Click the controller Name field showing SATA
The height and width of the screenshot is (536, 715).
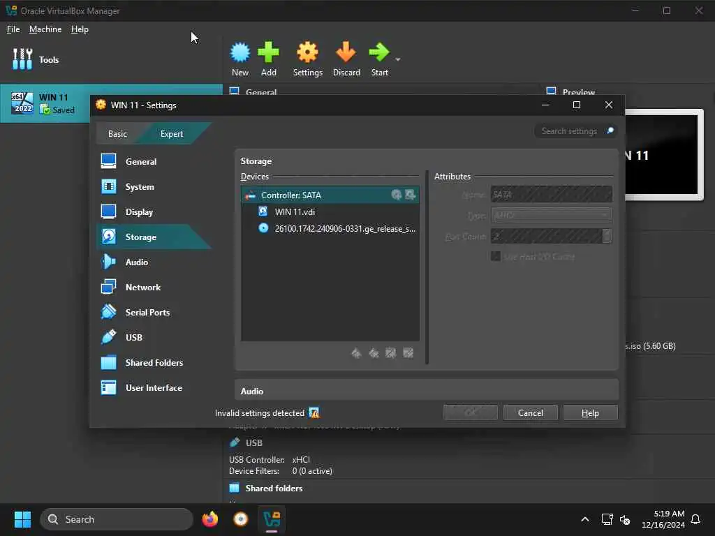[x=552, y=194]
